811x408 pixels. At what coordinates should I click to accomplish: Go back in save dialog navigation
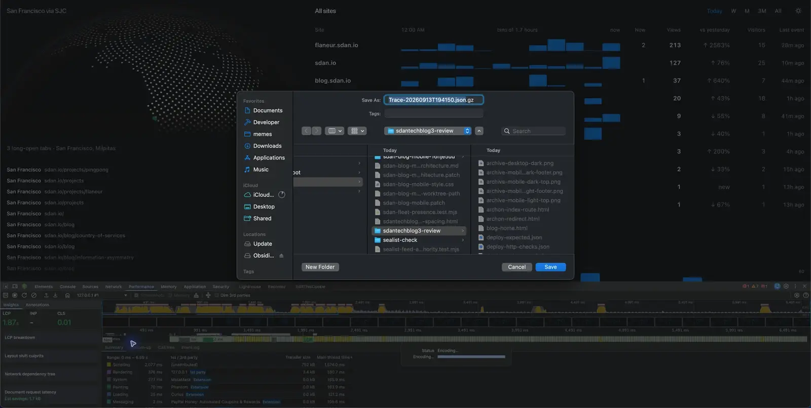point(306,131)
